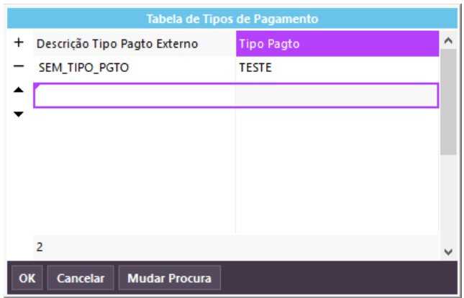Viewport: 464px width, 298px height.
Task: Select the Tipo Pagto column header
Action: (x=337, y=44)
